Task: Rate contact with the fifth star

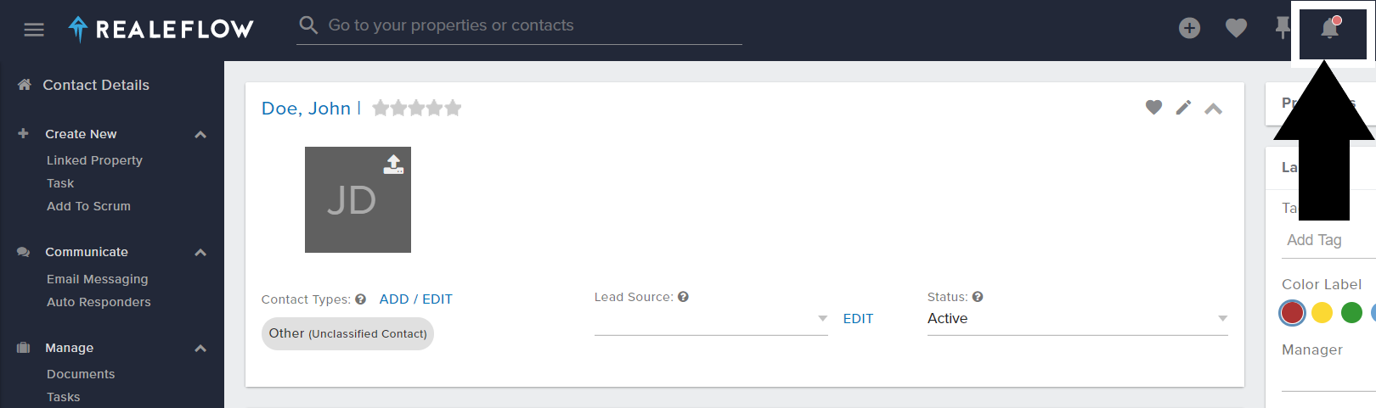Action: click(x=453, y=108)
